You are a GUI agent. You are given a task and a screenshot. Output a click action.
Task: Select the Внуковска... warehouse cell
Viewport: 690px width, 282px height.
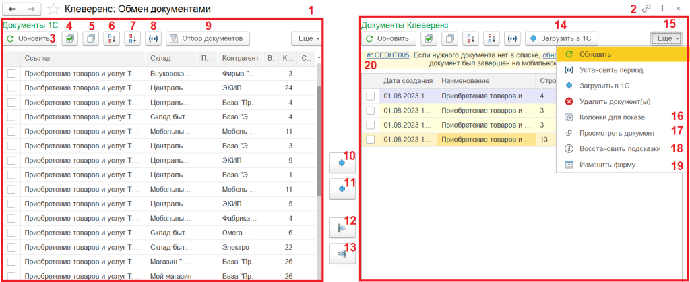coord(171,73)
